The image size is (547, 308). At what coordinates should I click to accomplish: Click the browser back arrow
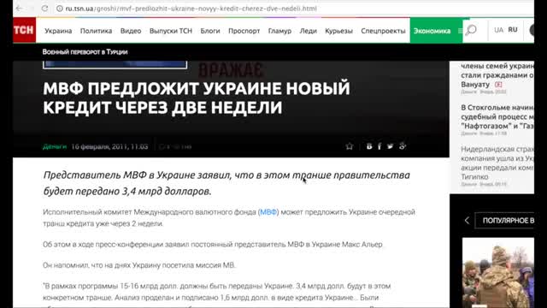point(19,9)
